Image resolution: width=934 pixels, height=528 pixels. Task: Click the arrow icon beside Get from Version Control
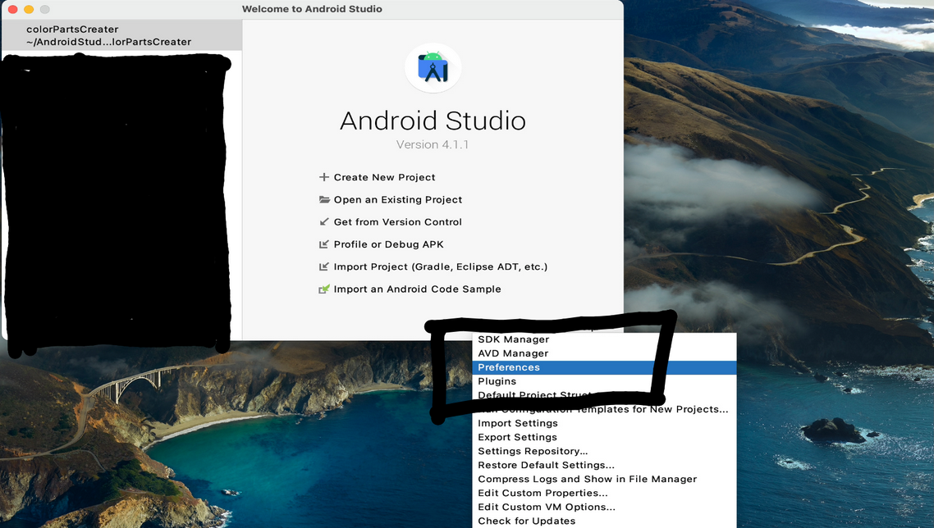324,221
